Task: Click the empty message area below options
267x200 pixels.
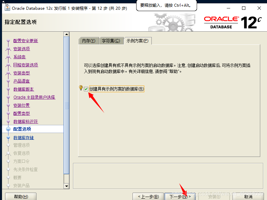Action: [x=168, y=176]
